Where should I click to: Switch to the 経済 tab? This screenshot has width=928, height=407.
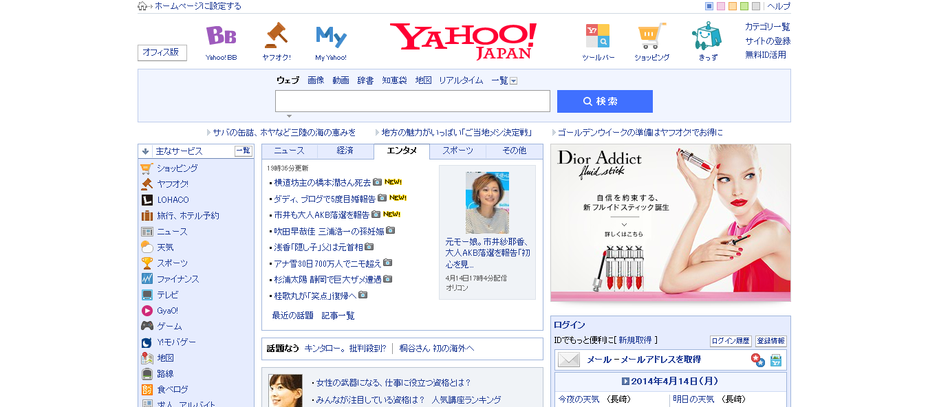345,151
